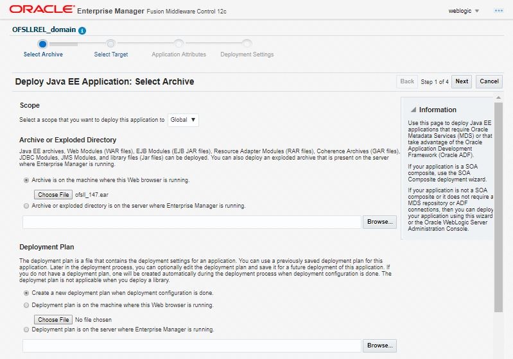Select archive on this browser's machine
Viewport: 513px width, 359px height.
26,180
